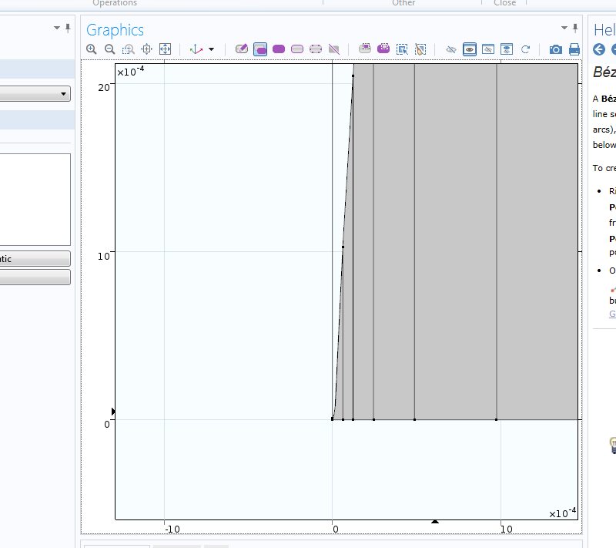
Task: Click the black marker on the bottom axis
Action: 434,522
